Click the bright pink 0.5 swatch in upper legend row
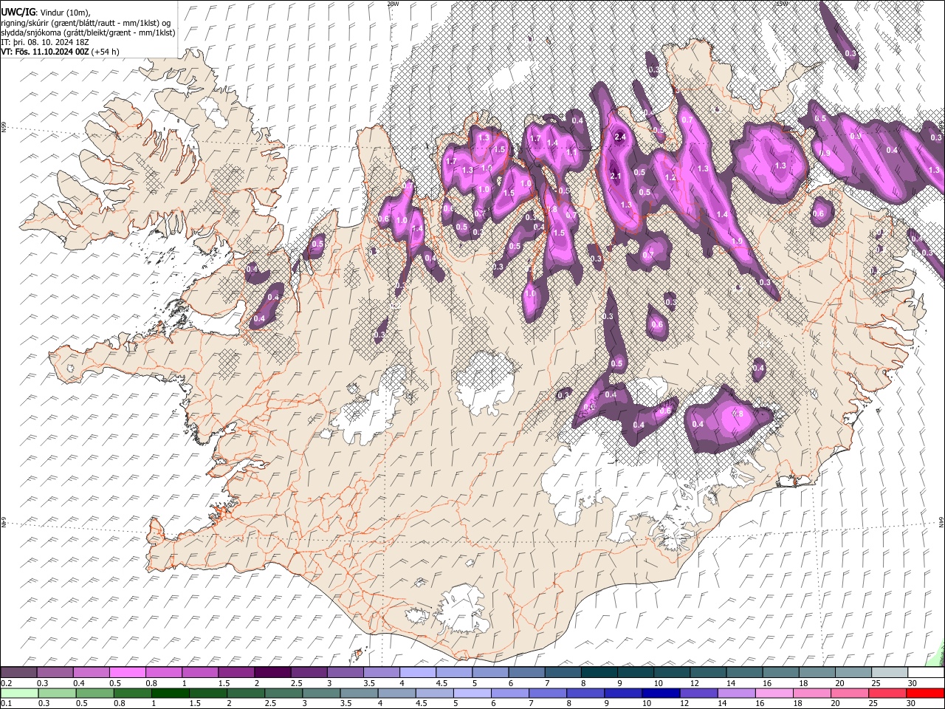This screenshot has height=709, width=945. pyautogui.click(x=127, y=673)
